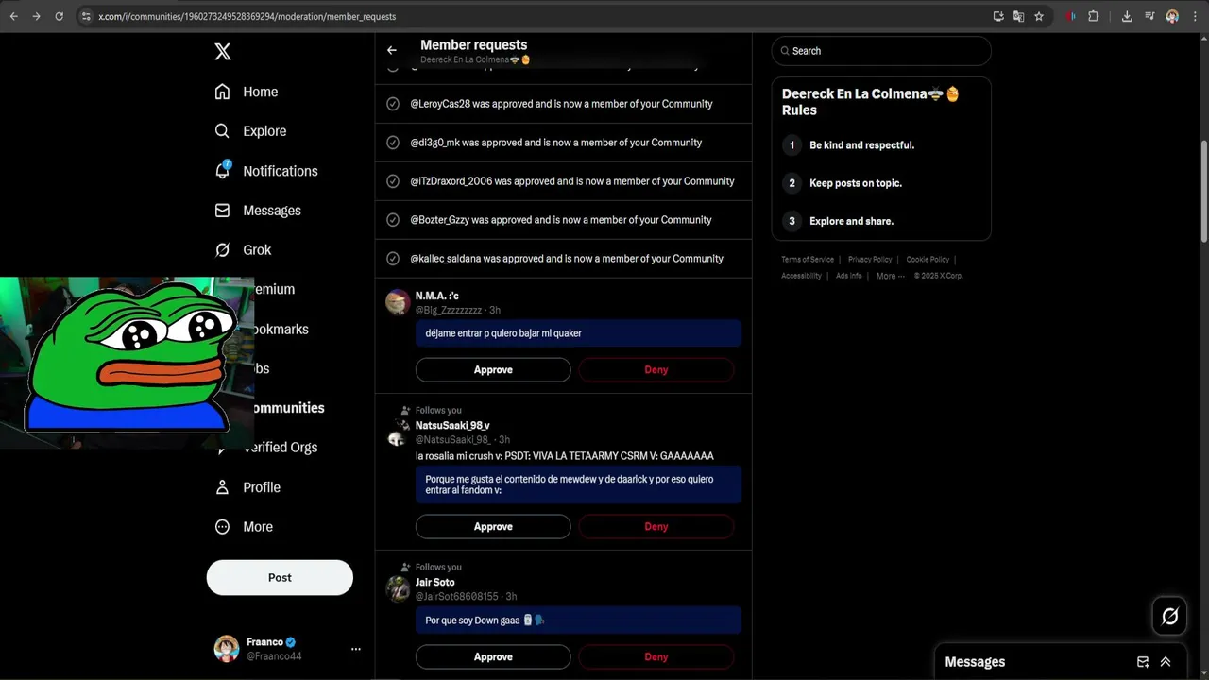The height and width of the screenshot is (680, 1209).
Task: Click rule 'Be kind and respectful.'
Action: 861,145
